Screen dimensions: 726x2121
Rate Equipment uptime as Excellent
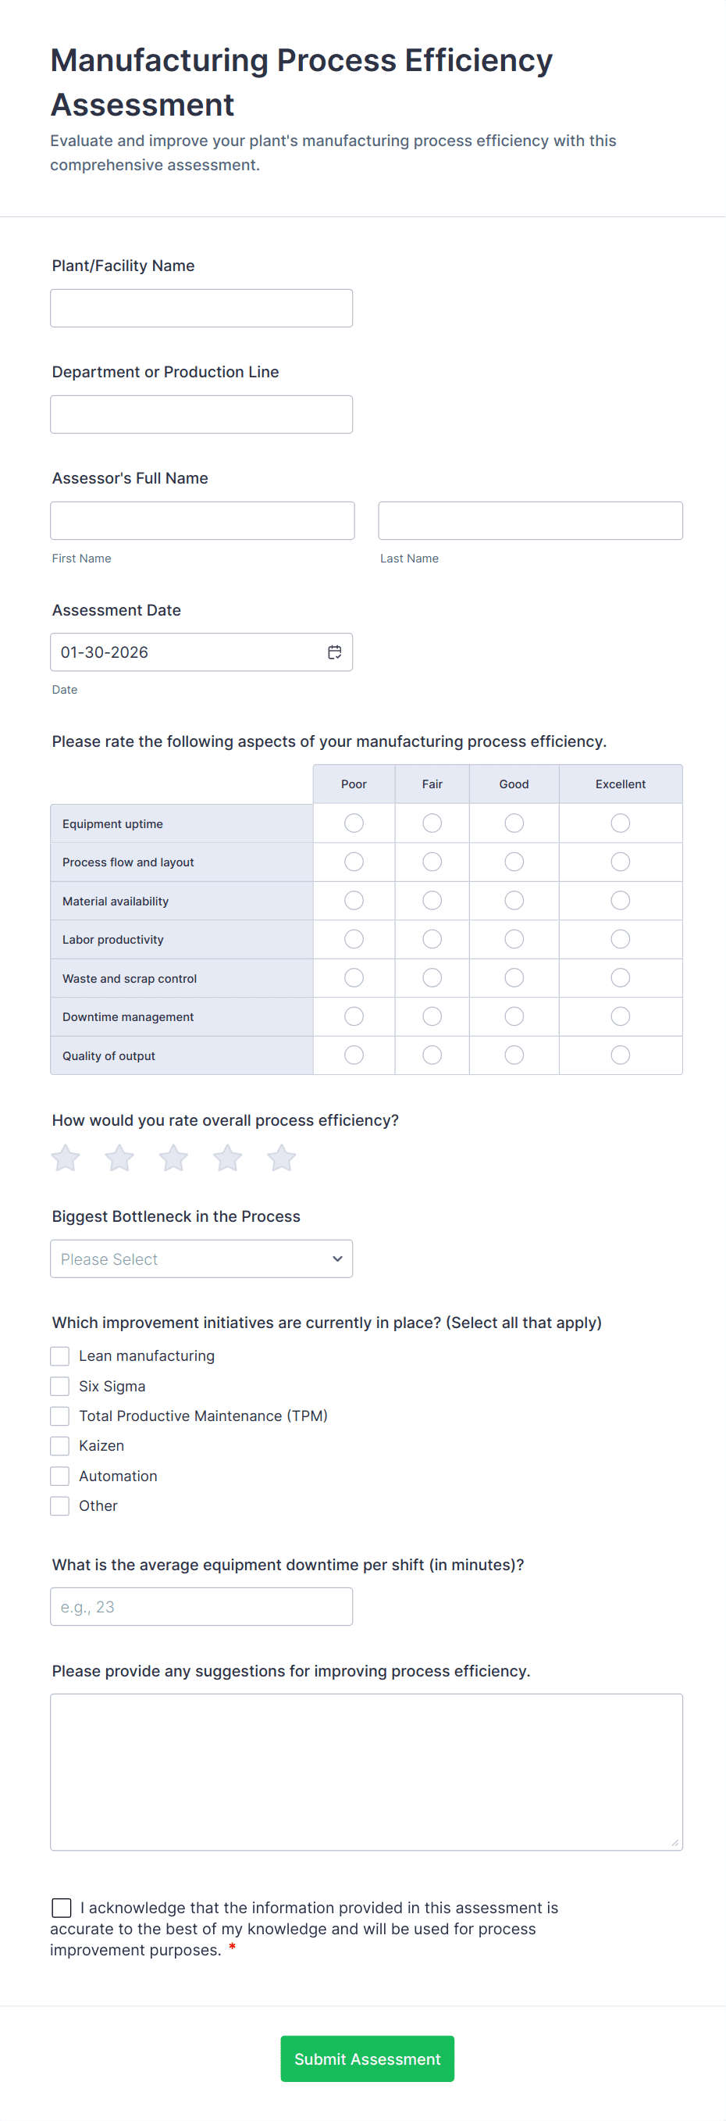point(620,823)
